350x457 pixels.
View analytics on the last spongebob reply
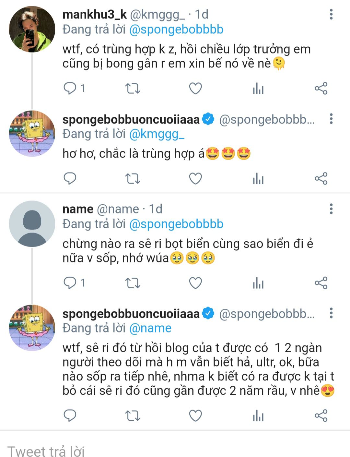258,415
